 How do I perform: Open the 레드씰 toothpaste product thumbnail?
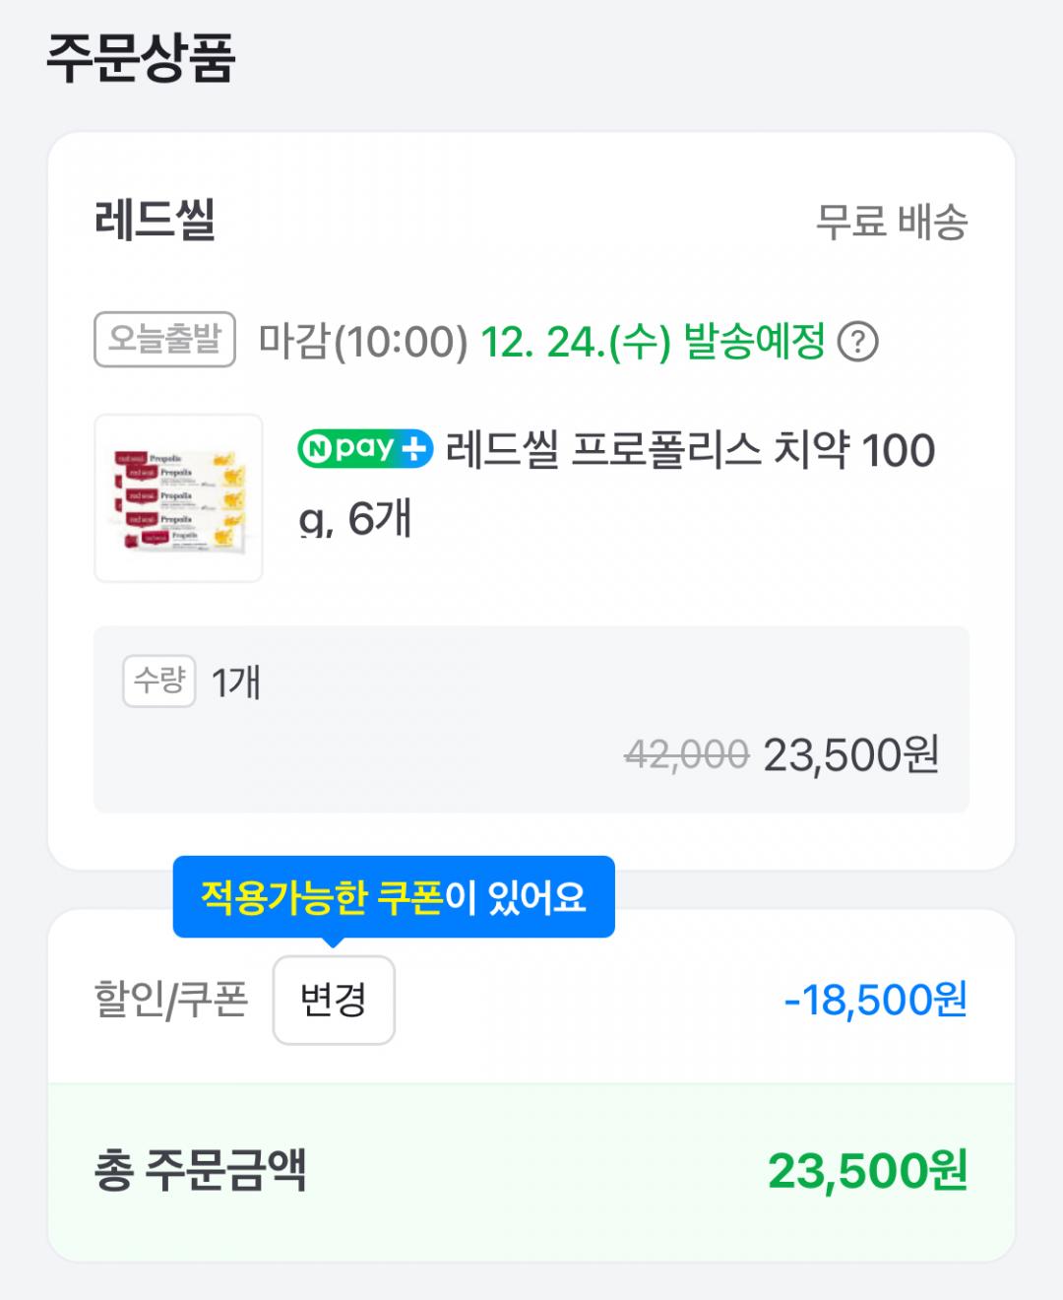pyautogui.click(x=178, y=498)
